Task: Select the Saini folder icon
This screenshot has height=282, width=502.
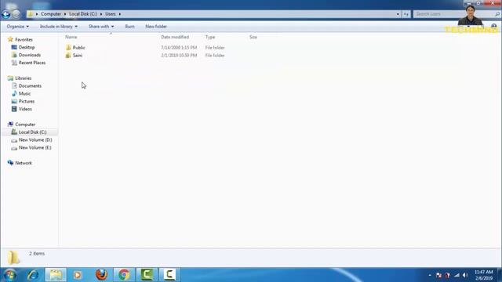Action: (x=68, y=56)
